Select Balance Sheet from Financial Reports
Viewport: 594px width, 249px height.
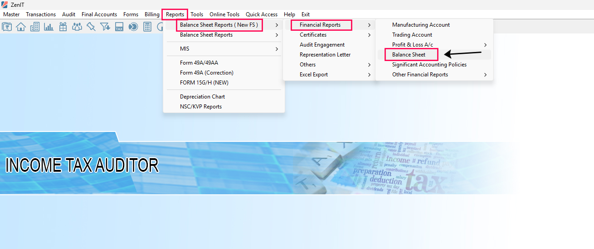point(409,55)
